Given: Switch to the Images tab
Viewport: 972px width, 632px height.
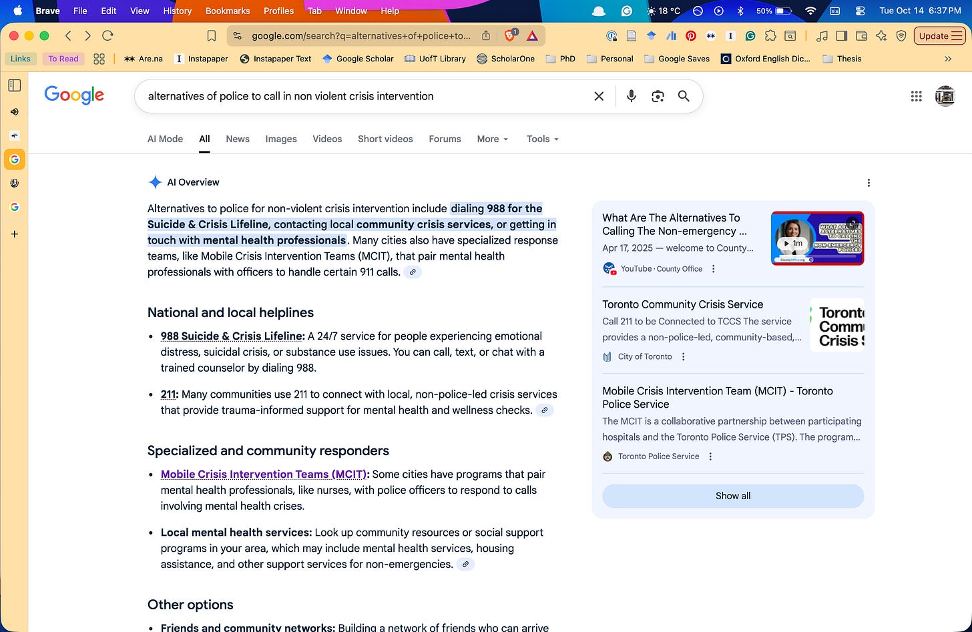Looking at the screenshot, I should click(281, 139).
